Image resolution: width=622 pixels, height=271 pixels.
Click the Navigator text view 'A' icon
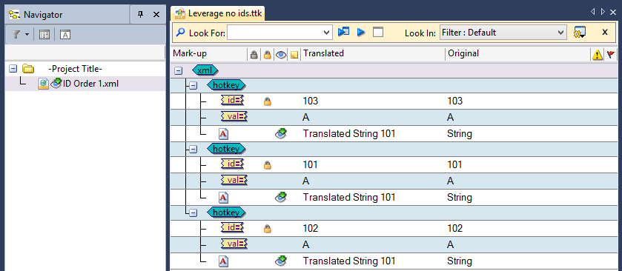(x=65, y=35)
